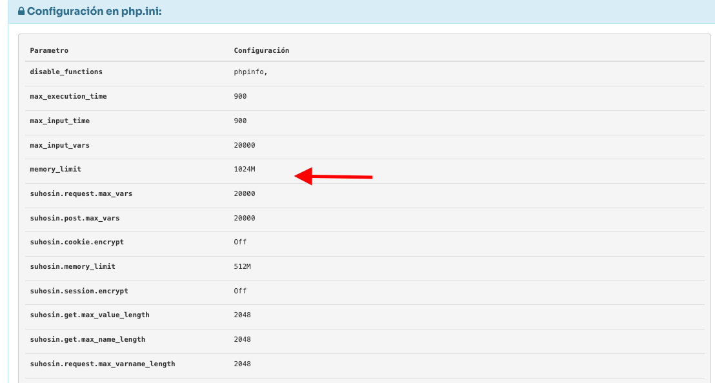Click the 20000 value for max_input_vars

pos(245,145)
